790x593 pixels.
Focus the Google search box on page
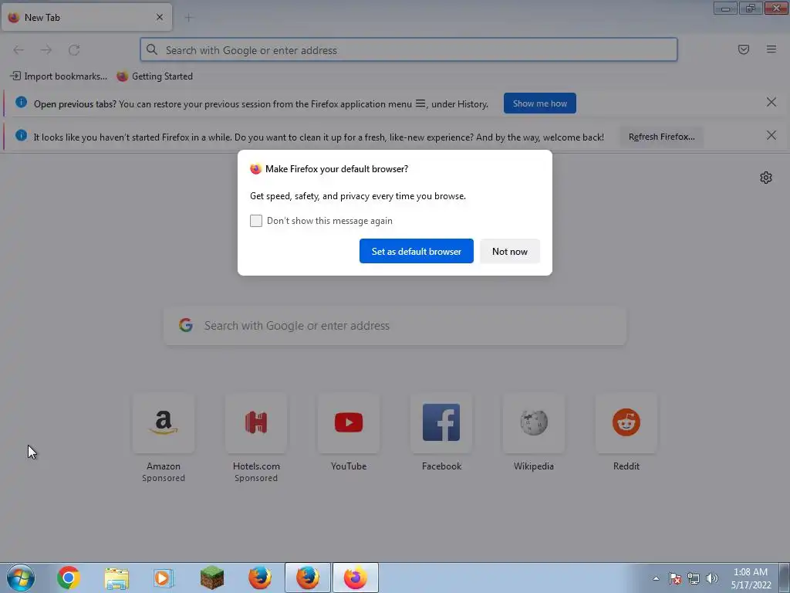[395, 326]
